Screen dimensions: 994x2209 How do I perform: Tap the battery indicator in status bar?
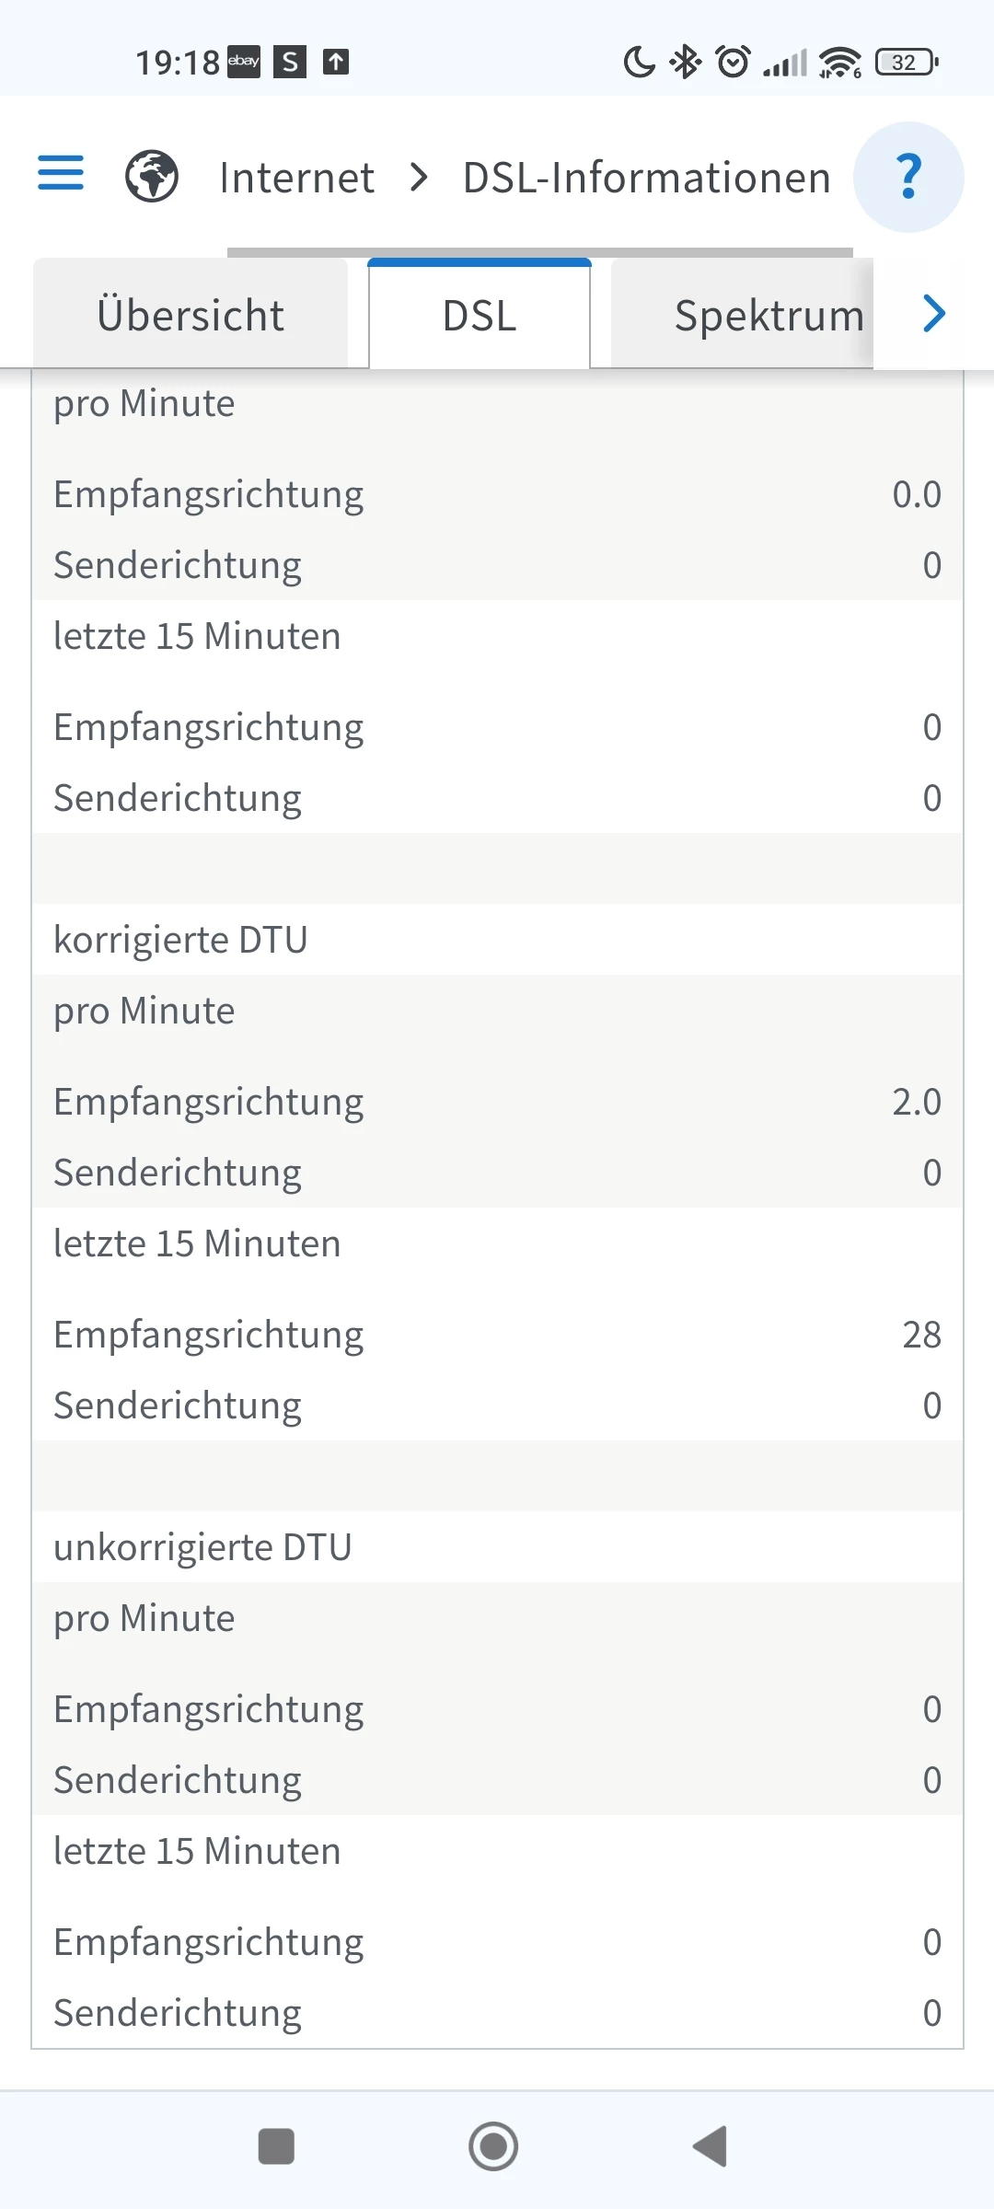(907, 63)
